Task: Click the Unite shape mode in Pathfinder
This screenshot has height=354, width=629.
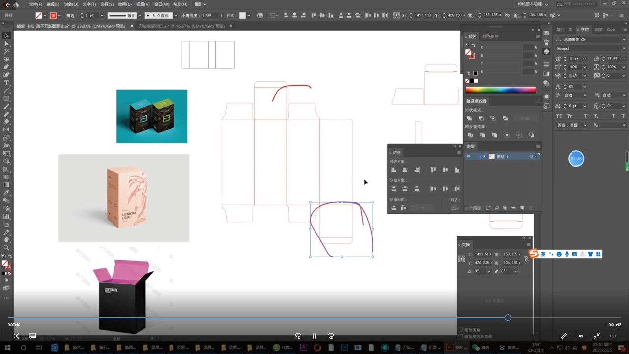Action: (469, 118)
